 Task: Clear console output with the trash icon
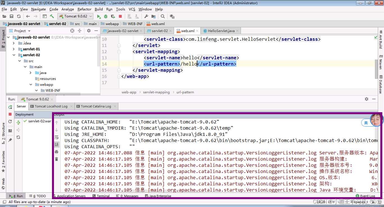pos(57,159)
